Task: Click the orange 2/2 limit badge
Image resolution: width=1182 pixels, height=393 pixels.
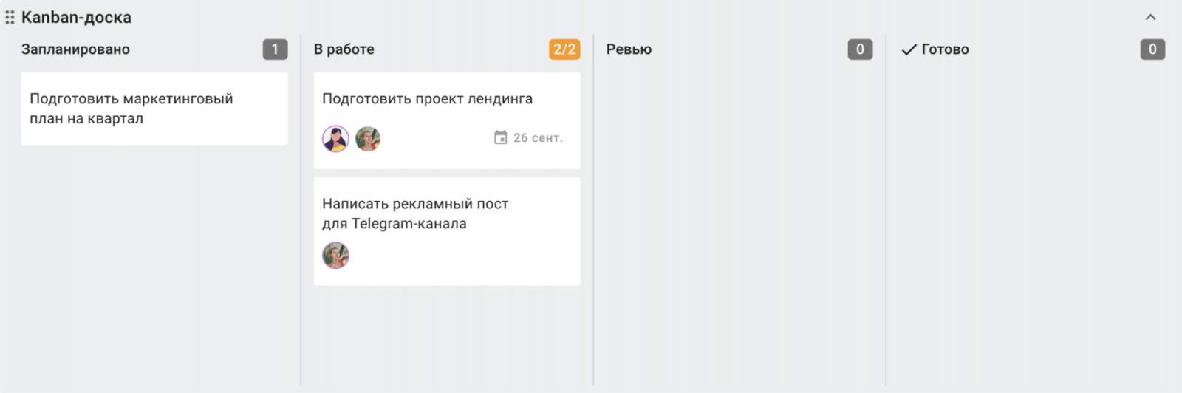Action: click(564, 49)
